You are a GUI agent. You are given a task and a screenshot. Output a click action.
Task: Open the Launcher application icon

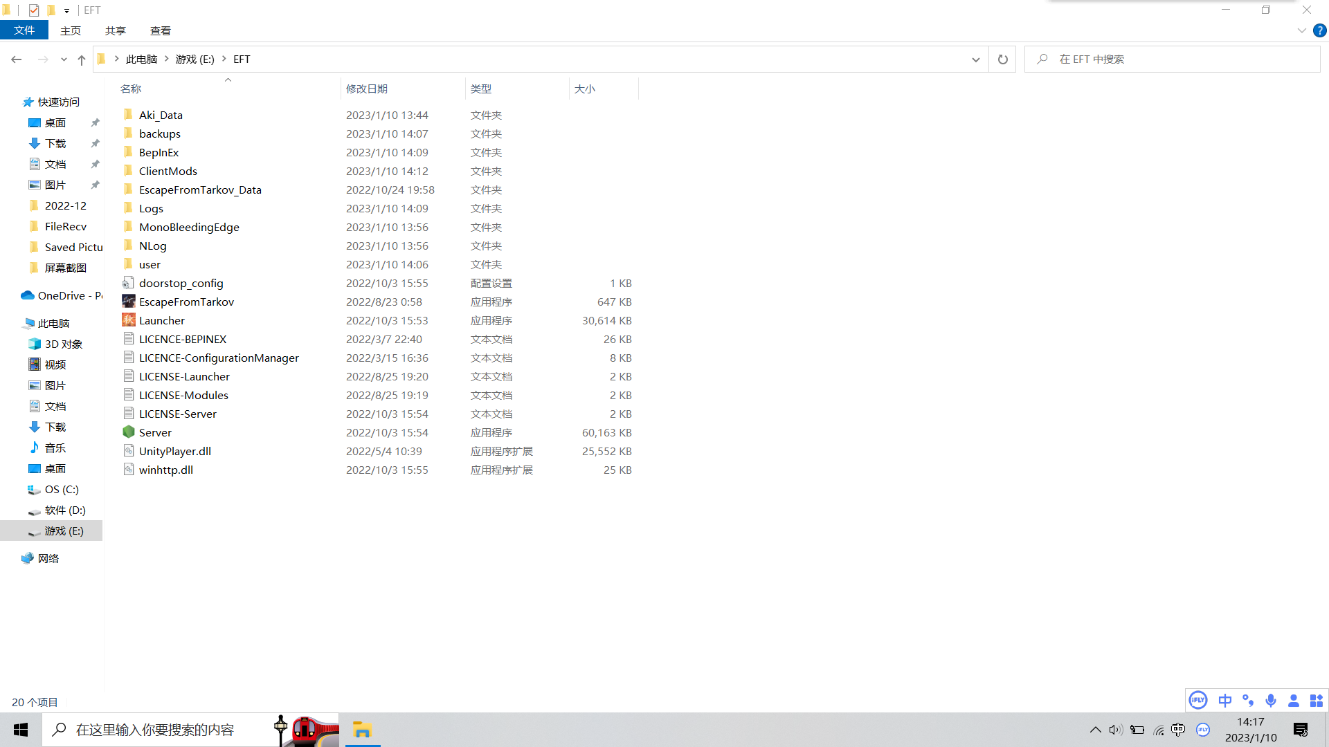(x=129, y=320)
